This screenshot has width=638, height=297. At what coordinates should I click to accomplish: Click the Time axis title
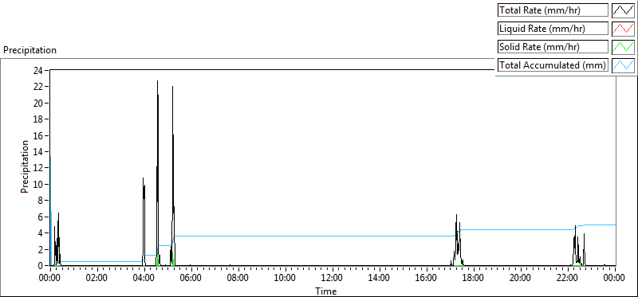325,291
